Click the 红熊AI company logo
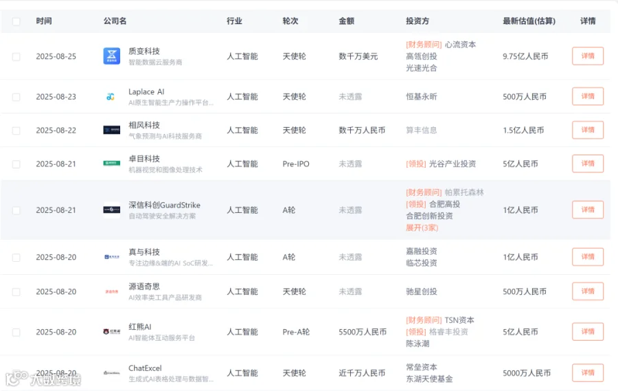Image resolution: width=618 pixels, height=391 pixels. [111, 332]
